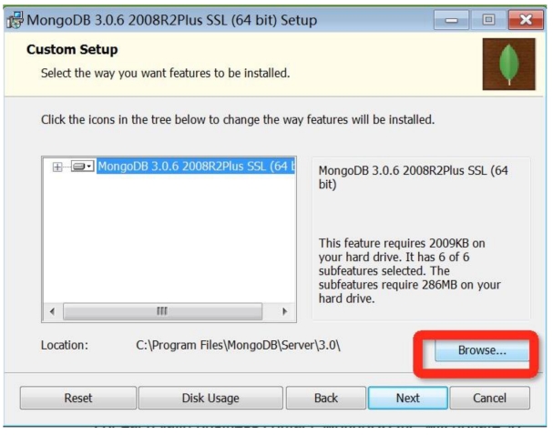
Task: Click the 'MongoDB 3.0.6 2008R2Plus SSL (64 bit)' description title
Action: tap(413, 177)
